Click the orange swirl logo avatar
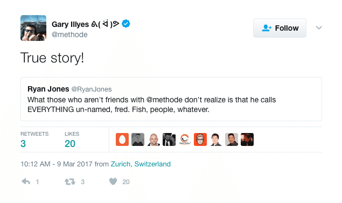 (x=185, y=139)
